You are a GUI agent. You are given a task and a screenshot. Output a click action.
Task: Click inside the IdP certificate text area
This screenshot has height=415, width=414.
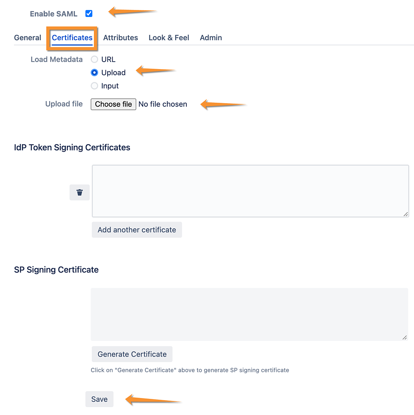pos(250,191)
